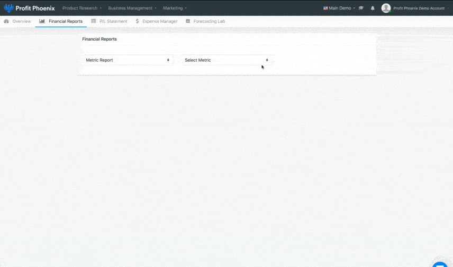Click the user profile avatar

coord(386,8)
